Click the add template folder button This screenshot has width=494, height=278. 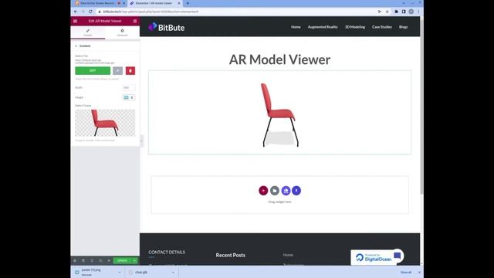coord(275,191)
